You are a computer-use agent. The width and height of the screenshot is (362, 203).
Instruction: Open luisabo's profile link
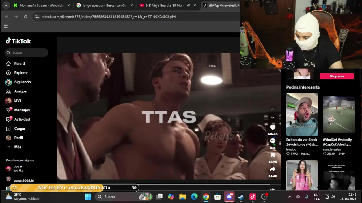click(291, 149)
